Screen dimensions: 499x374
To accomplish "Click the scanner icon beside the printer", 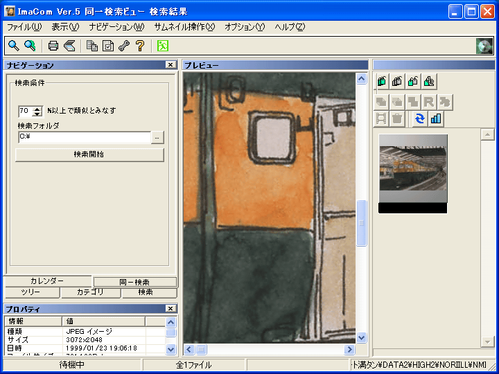I will coord(69,46).
